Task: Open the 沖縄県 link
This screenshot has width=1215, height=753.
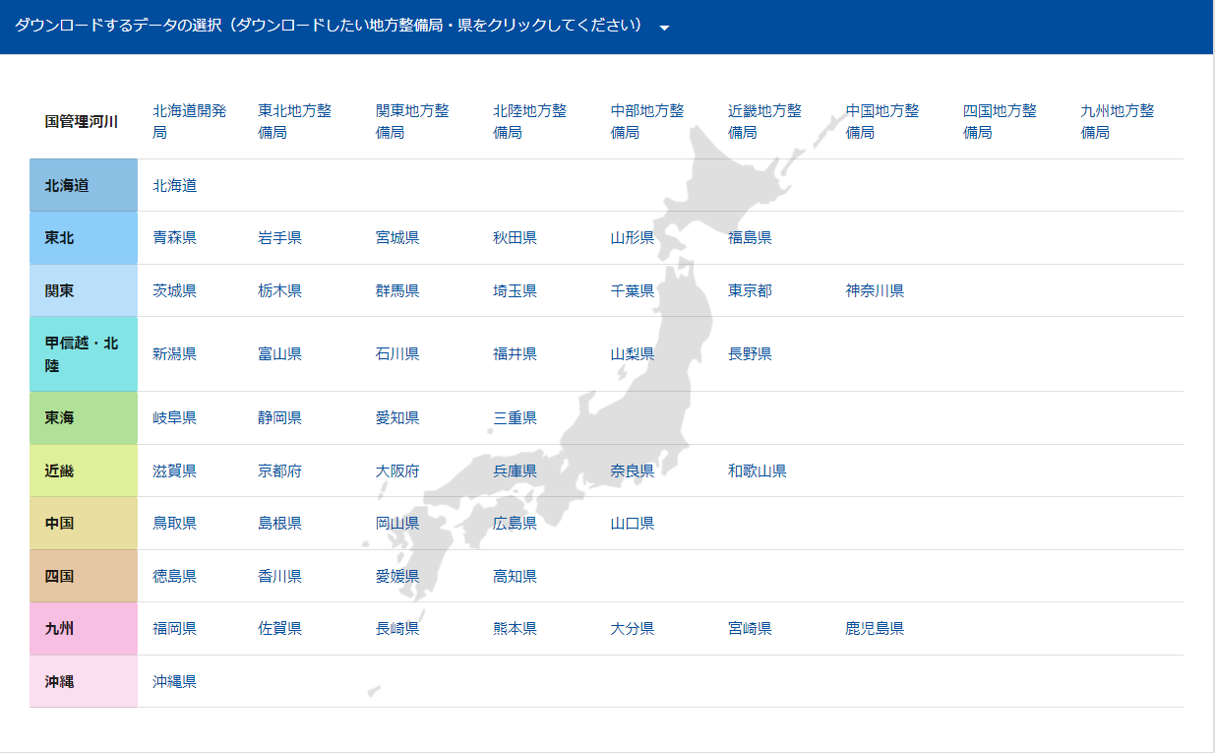Action: point(174,681)
